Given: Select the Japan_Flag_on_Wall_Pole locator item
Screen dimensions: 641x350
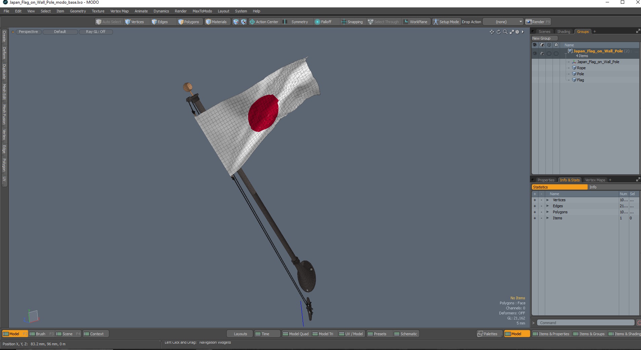Looking at the screenshot, I should click(598, 62).
